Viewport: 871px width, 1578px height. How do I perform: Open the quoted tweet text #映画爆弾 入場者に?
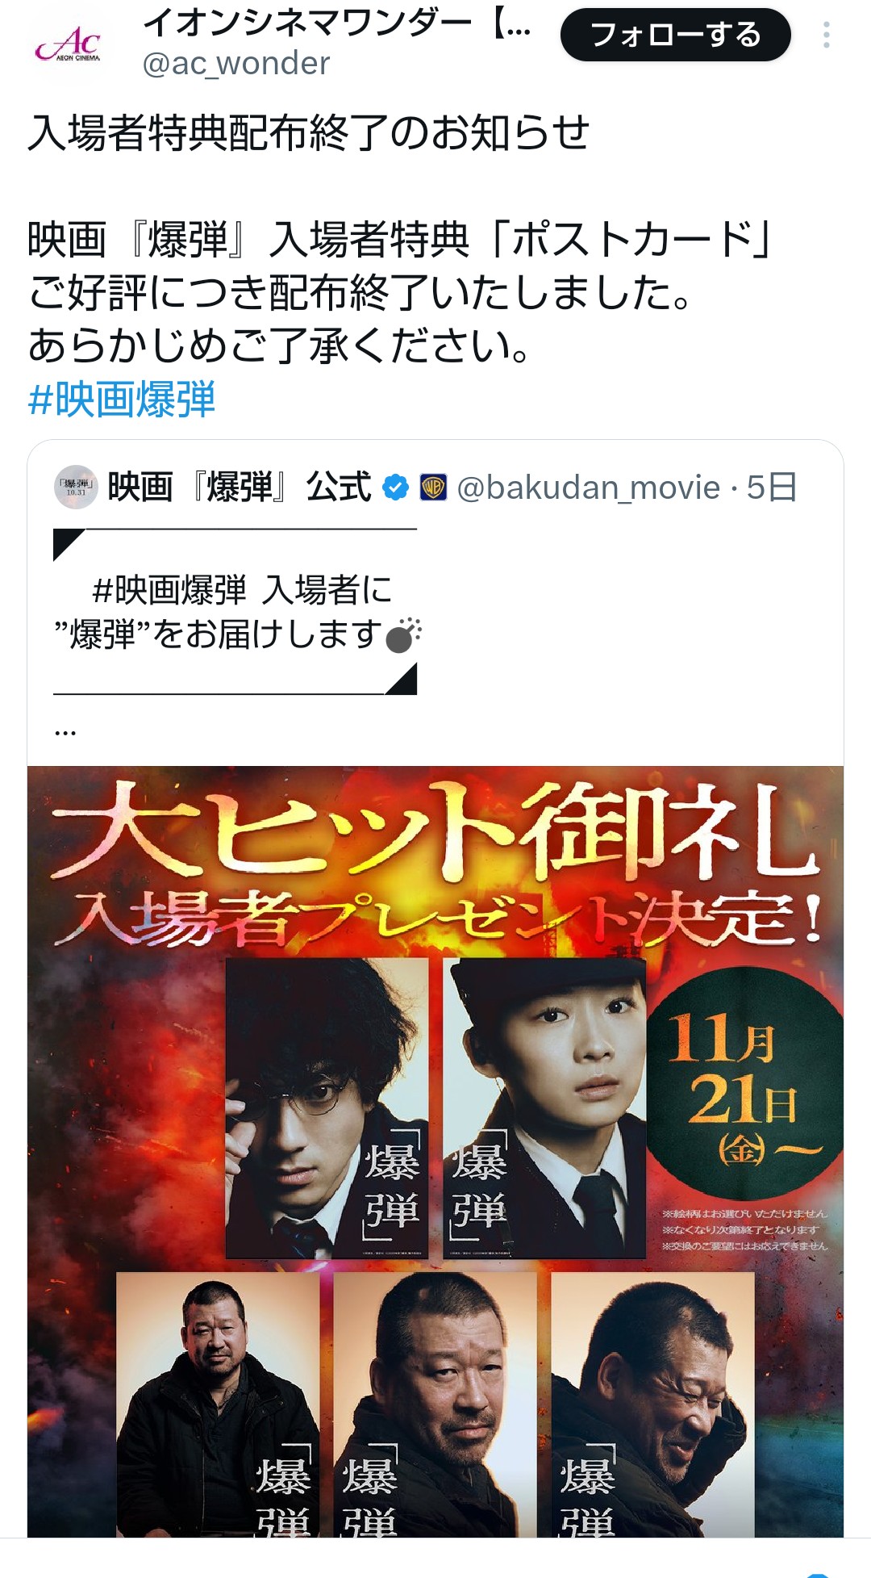pos(242,590)
